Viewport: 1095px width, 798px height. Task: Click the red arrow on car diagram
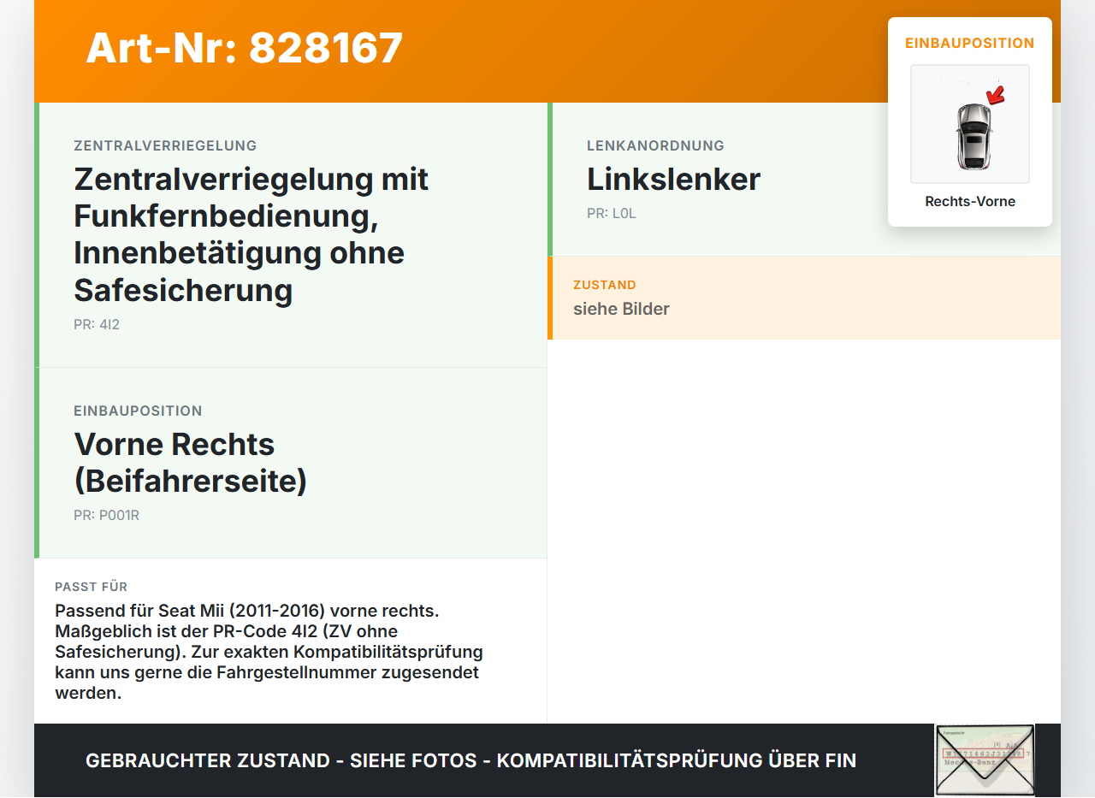pyautogui.click(x=995, y=95)
